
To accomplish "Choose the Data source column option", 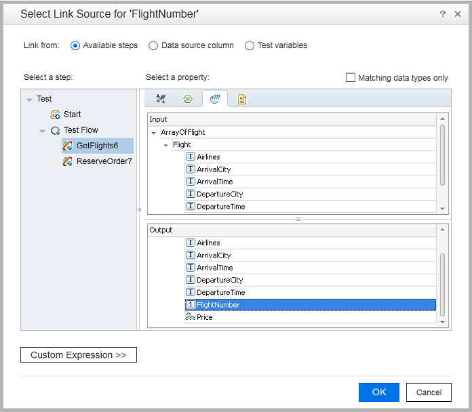I will pyautogui.click(x=153, y=45).
